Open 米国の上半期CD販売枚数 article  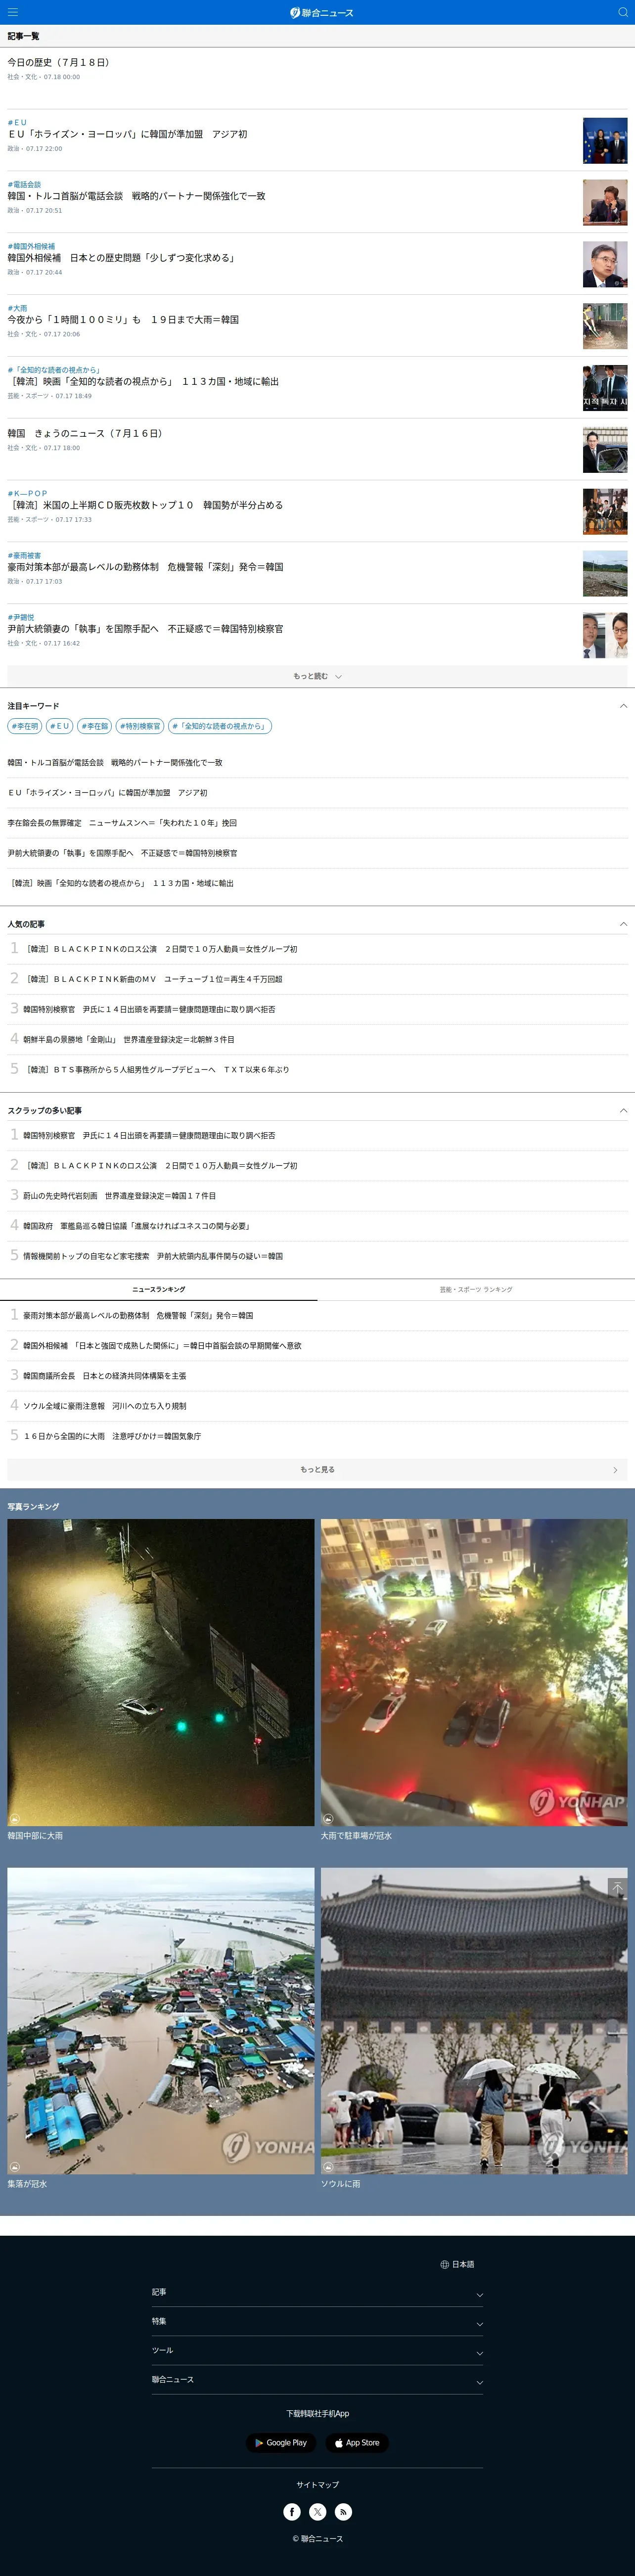(x=146, y=505)
